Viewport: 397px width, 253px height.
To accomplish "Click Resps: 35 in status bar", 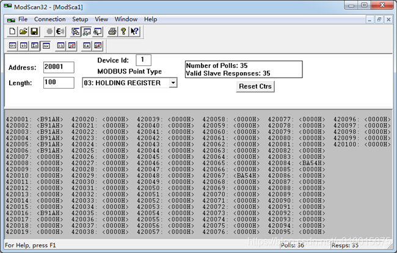I will point(345,245).
